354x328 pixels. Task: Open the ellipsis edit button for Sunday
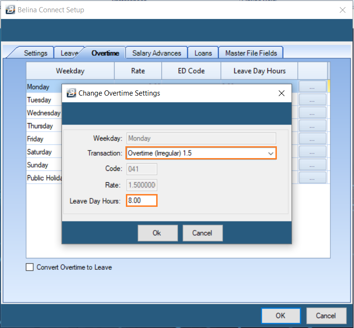coord(312,165)
